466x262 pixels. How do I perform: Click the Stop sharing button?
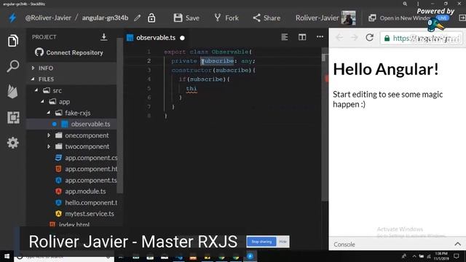pos(261,242)
